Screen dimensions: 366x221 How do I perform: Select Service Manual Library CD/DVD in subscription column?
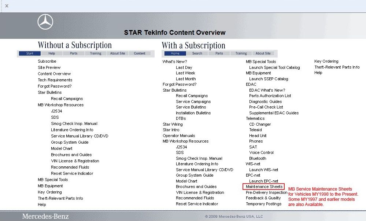pos(204,170)
